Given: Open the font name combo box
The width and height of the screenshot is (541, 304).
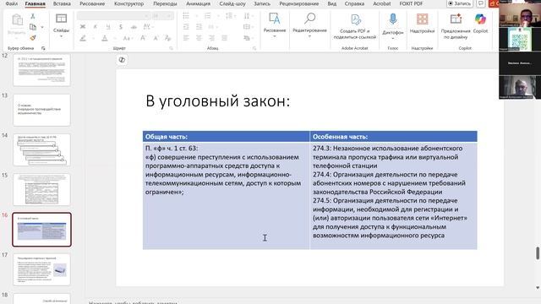Looking at the screenshot, I should tap(114, 16).
